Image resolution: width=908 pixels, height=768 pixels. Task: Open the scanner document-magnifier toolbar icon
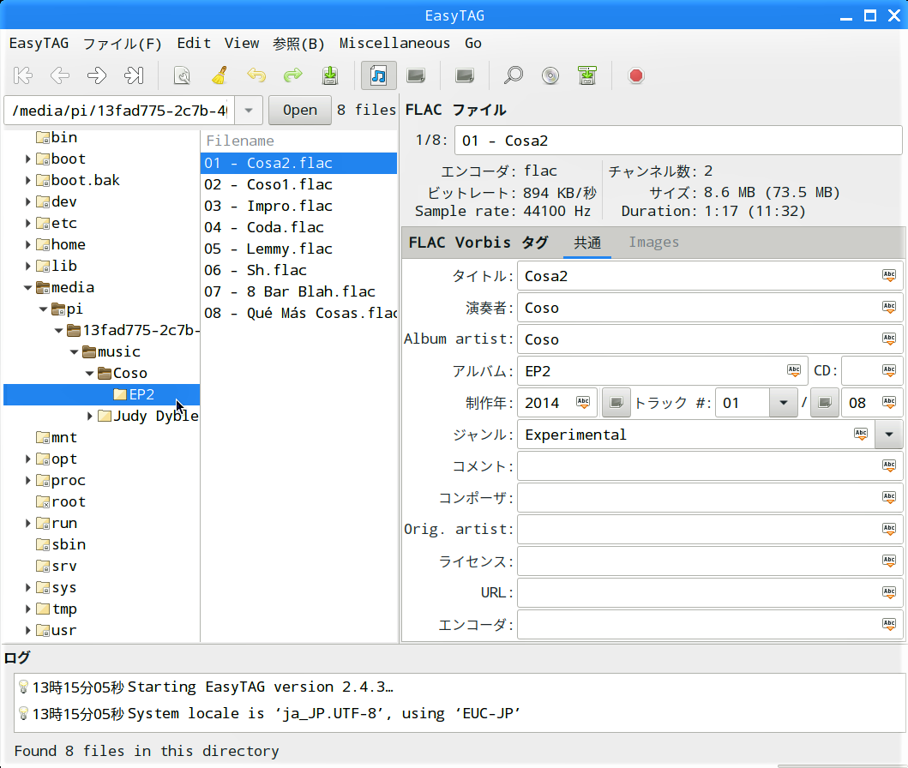[182, 75]
